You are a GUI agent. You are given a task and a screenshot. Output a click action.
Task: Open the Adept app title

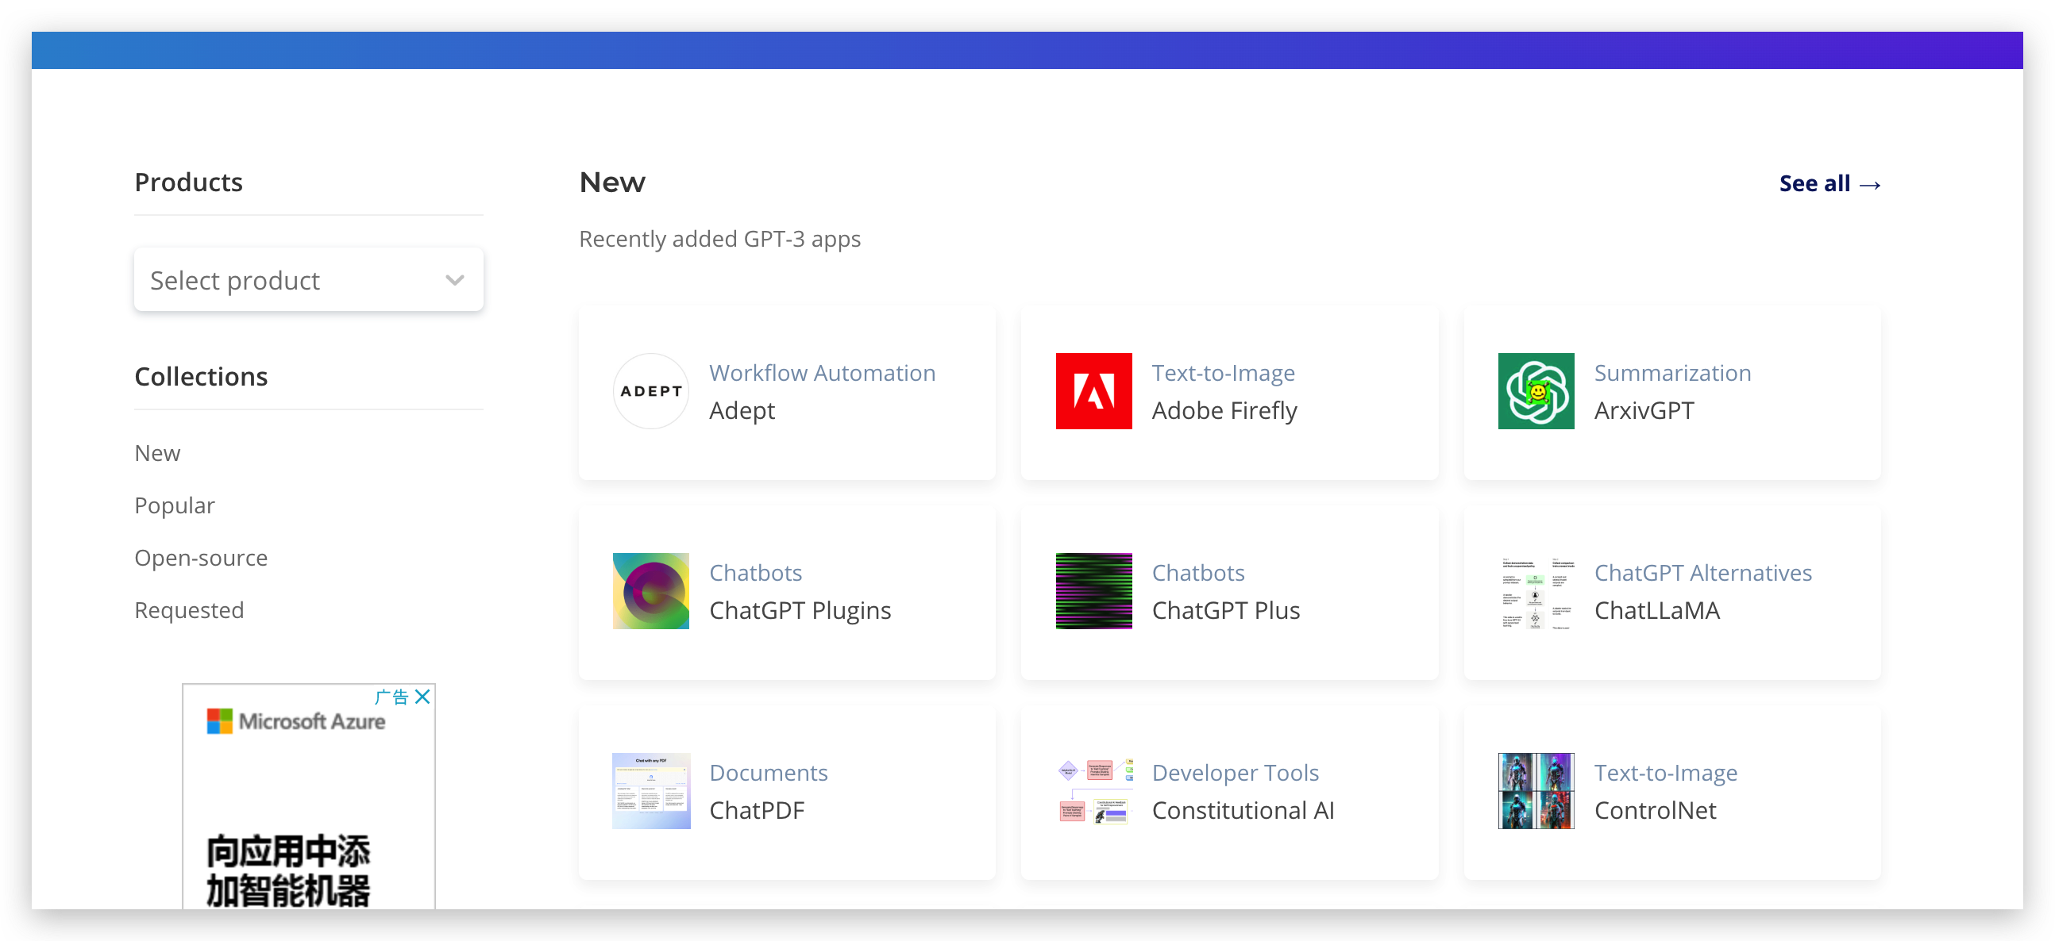tap(742, 410)
